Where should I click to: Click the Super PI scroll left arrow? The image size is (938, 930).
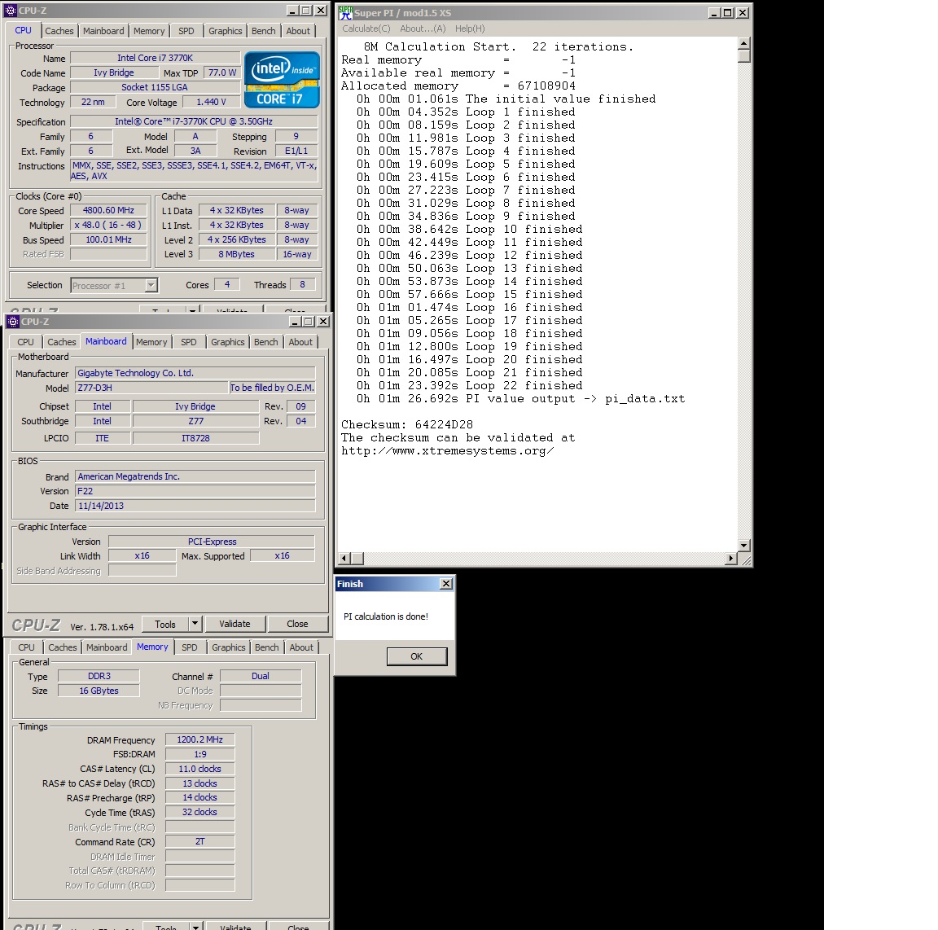point(344,559)
